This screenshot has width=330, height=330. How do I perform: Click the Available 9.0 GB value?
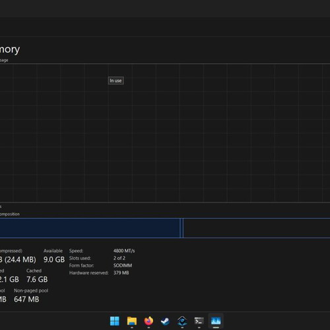point(54,259)
